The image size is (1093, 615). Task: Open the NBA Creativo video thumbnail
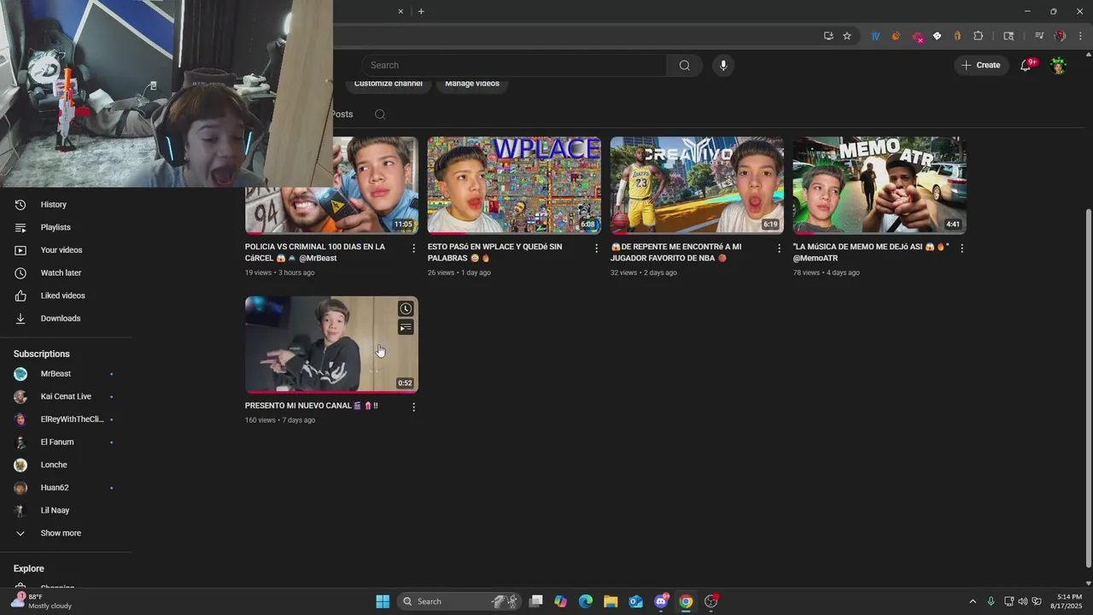click(x=697, y=185)
